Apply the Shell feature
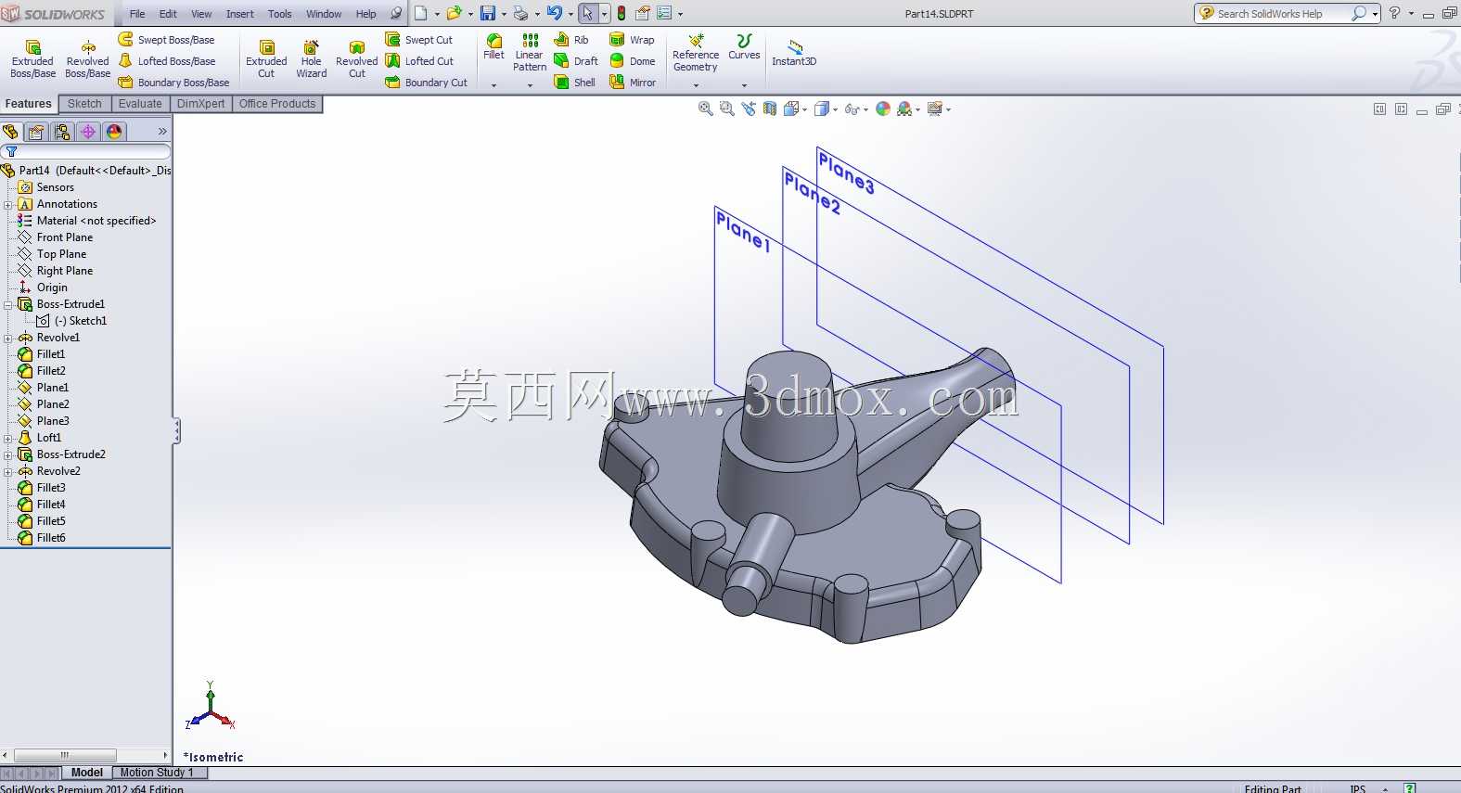The width and height of the screenshot is (1461, 793). (575, 83)
